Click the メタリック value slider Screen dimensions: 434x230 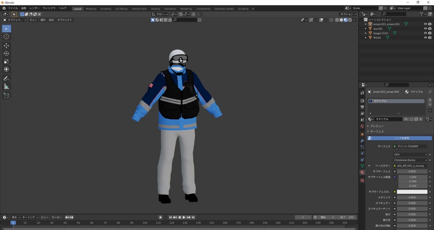click(x=412, y=198)
